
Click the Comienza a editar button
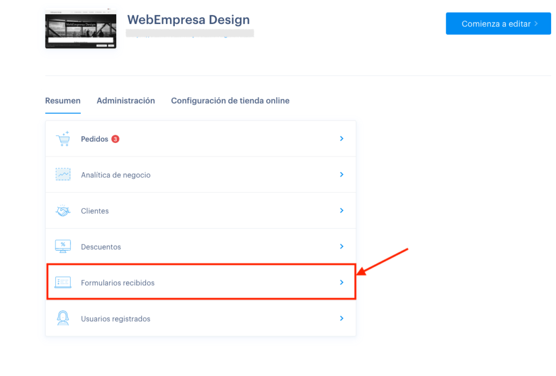click(x=498, y=24)
